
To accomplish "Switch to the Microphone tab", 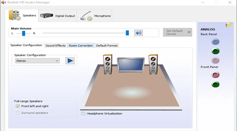I will point(95,16).
